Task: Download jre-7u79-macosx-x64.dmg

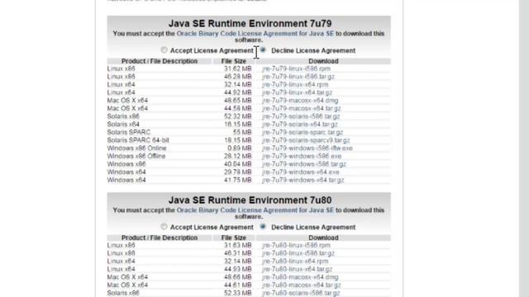Action: click(x=300, y=101)
